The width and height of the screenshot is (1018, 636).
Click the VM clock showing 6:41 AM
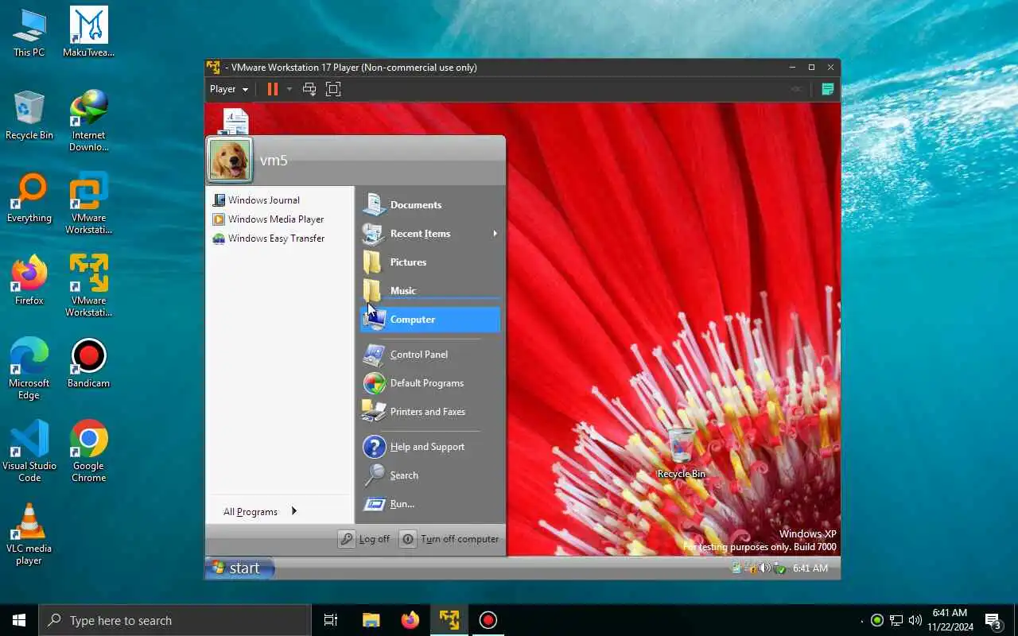point(810,568)
